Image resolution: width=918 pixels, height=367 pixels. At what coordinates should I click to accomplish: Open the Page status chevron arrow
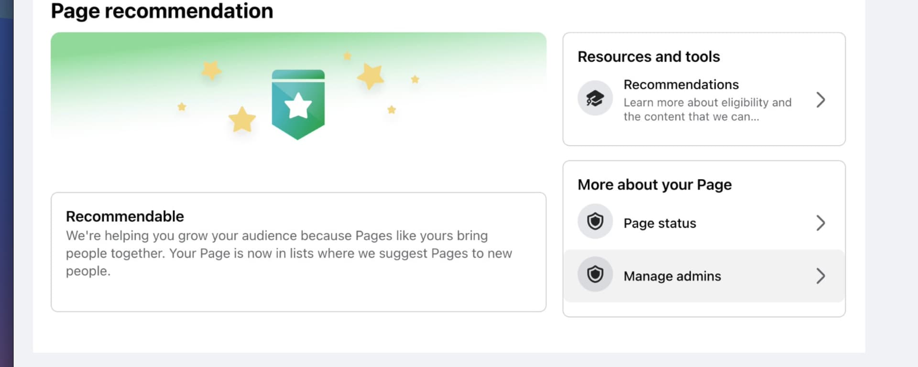tap(820, 223)
